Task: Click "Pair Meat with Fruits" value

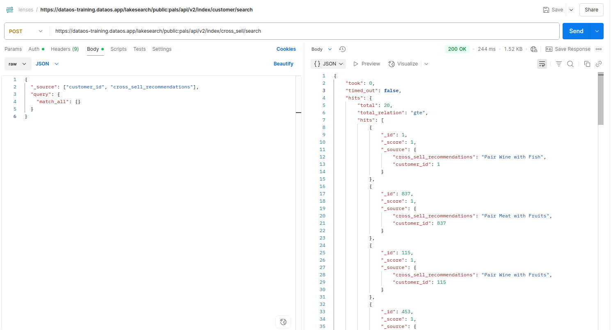Action: [x=515, y=216]
